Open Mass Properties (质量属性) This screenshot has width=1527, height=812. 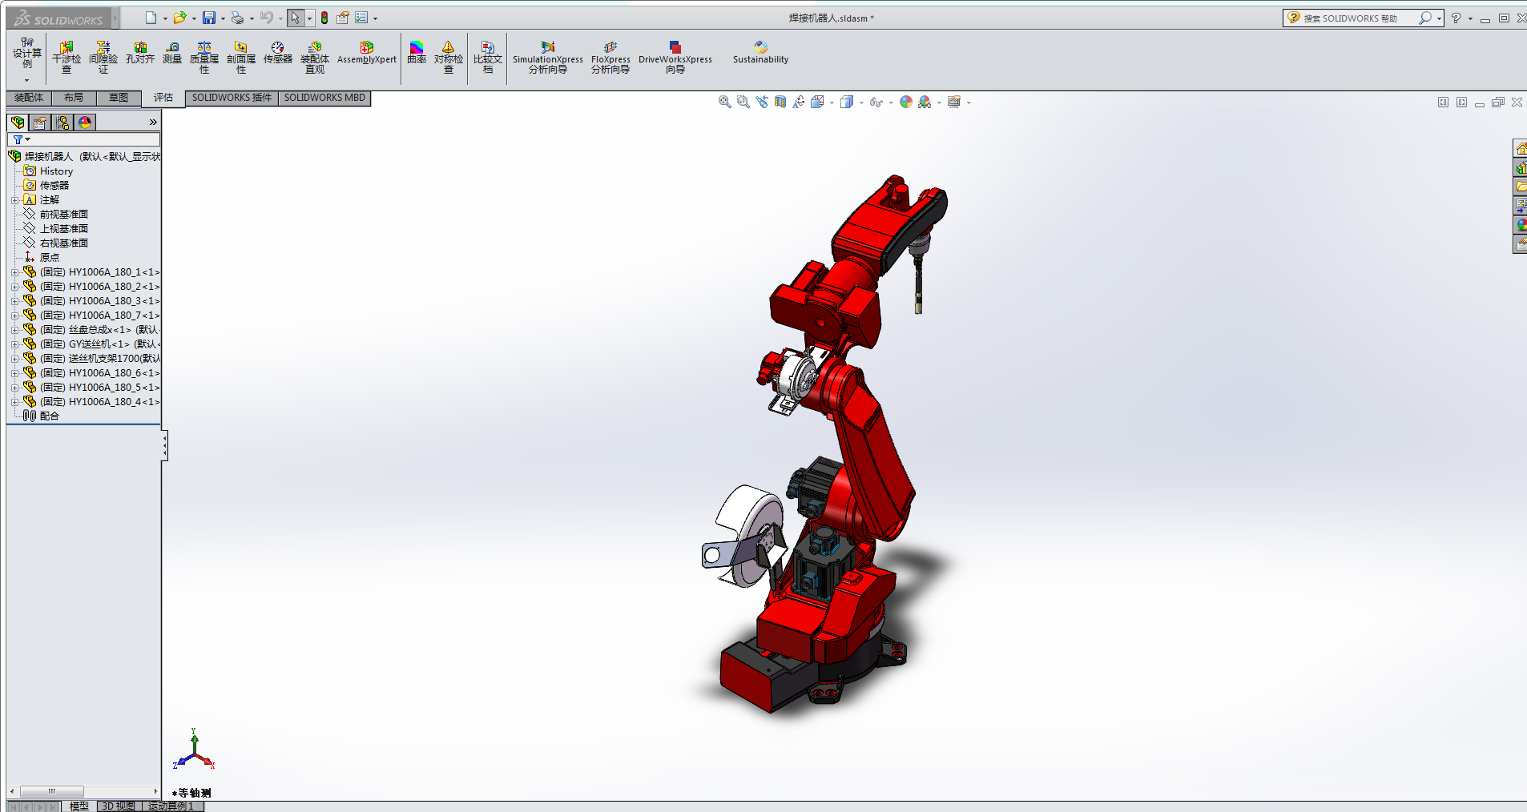point(204,58)
